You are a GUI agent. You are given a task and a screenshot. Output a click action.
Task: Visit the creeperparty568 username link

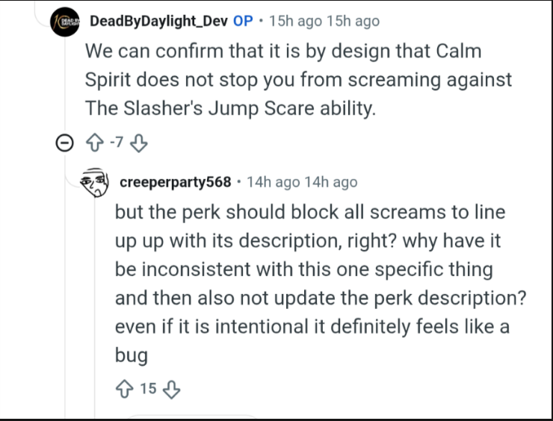click(x=176, y=182)
